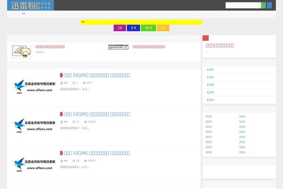283x189 pixels.
Task: Click the orange "15" button
Action: (x=163, y=28)
